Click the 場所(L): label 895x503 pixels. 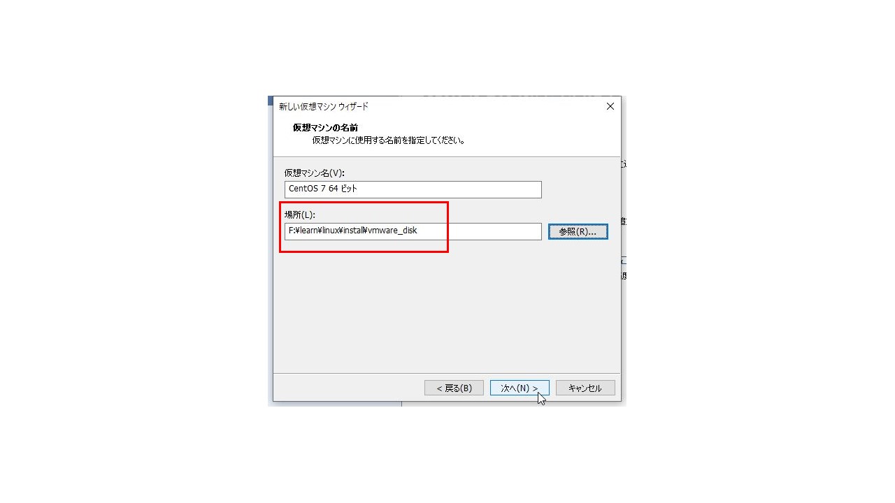pos(300,214)
